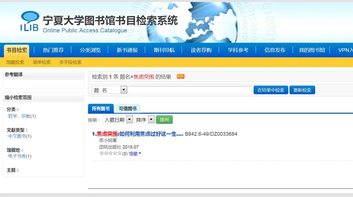Click publisher text 团结出版社 2018.07
Screen dimensions: 353x197
[119, 147]
